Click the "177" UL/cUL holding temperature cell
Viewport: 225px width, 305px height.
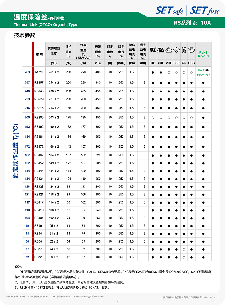click(x=83, y=127)
